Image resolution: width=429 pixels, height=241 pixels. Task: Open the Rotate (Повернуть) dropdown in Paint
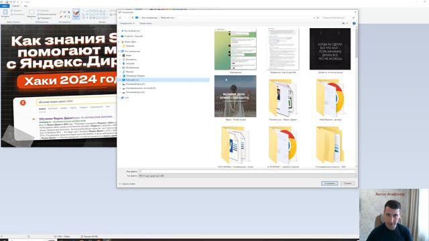46,18
